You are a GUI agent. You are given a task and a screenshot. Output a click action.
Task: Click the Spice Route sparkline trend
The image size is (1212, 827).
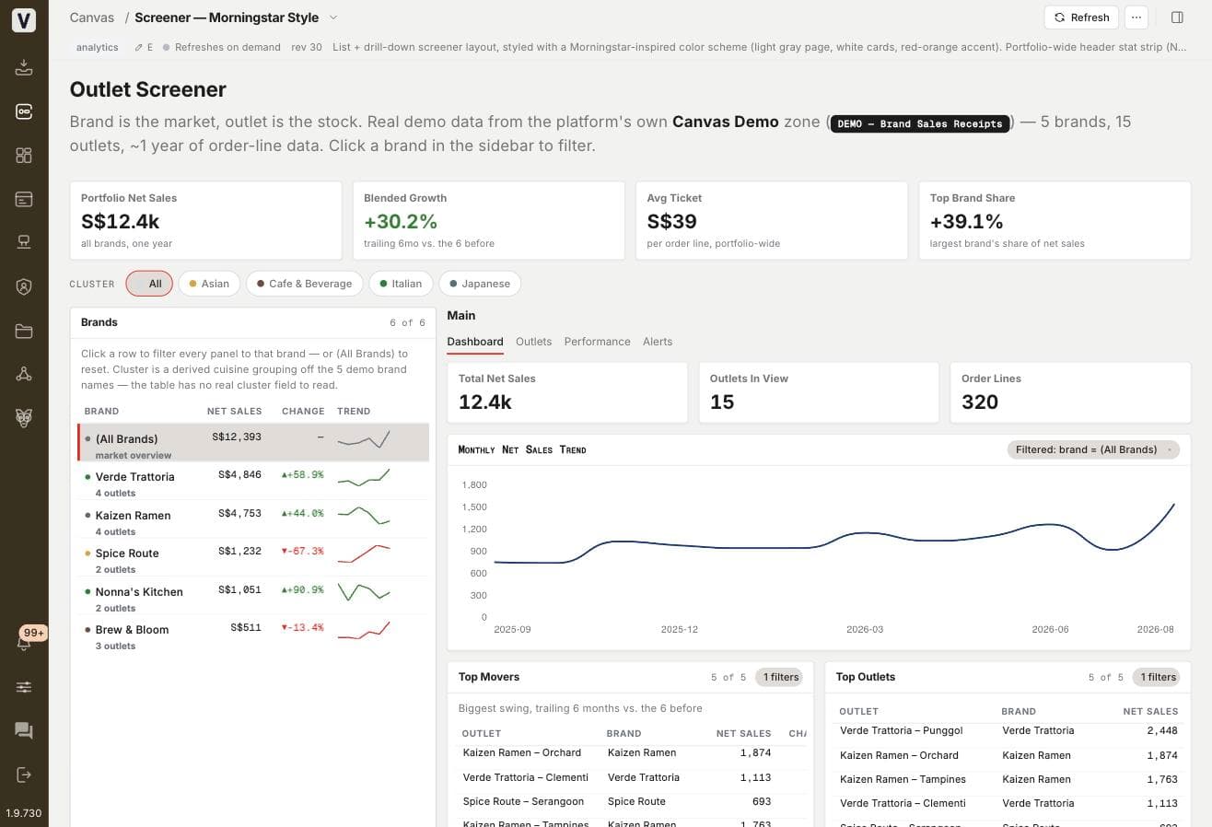click(x=363, y=553)
